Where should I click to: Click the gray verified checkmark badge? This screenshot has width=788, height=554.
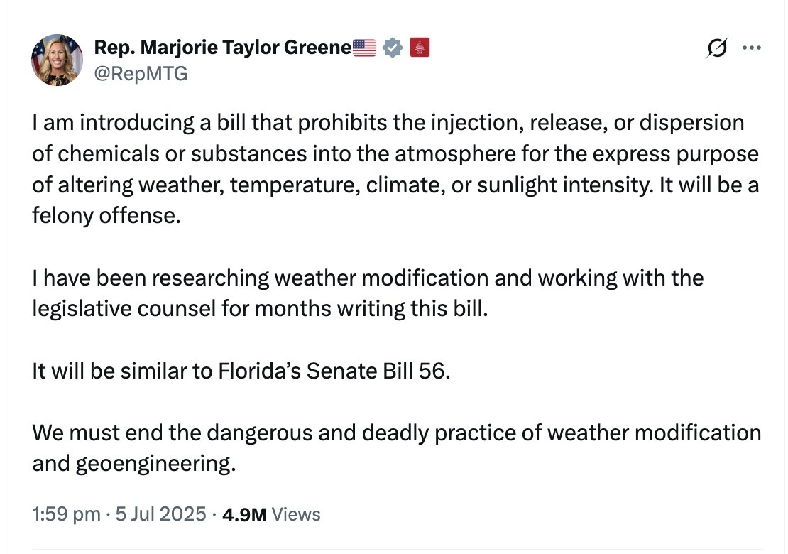pyautogui.click(x=393, y=48)
